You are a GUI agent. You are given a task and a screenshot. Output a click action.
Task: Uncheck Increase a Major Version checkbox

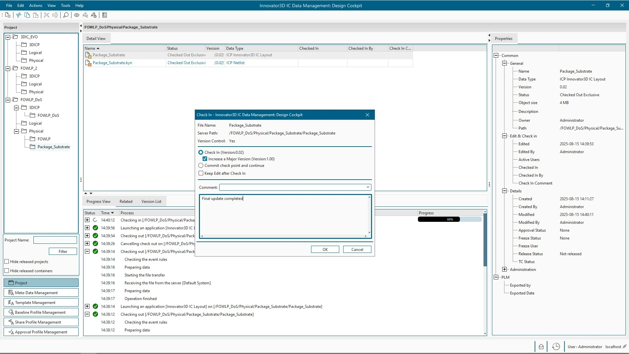[205, 159]
